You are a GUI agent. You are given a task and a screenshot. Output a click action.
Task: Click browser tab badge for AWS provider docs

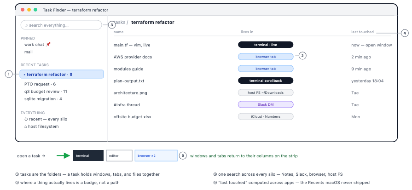point(266,57)
